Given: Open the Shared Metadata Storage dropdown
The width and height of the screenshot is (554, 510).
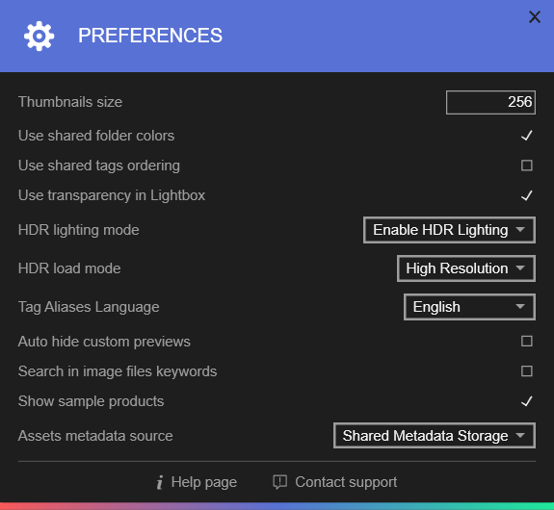Looking at the screenshot, I should [435, 436].
